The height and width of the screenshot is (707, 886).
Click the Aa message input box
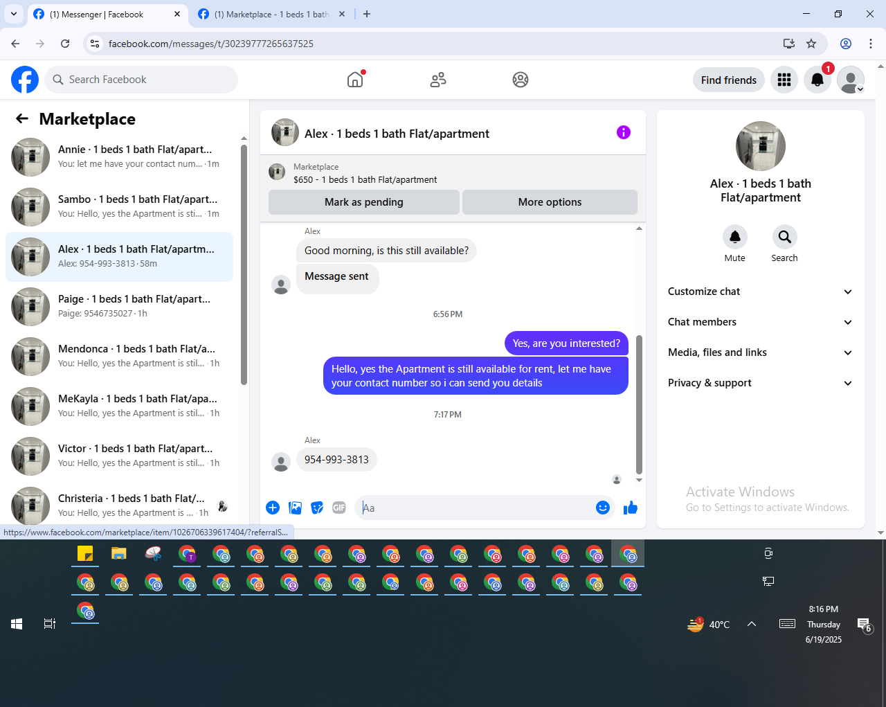(474, 508)
